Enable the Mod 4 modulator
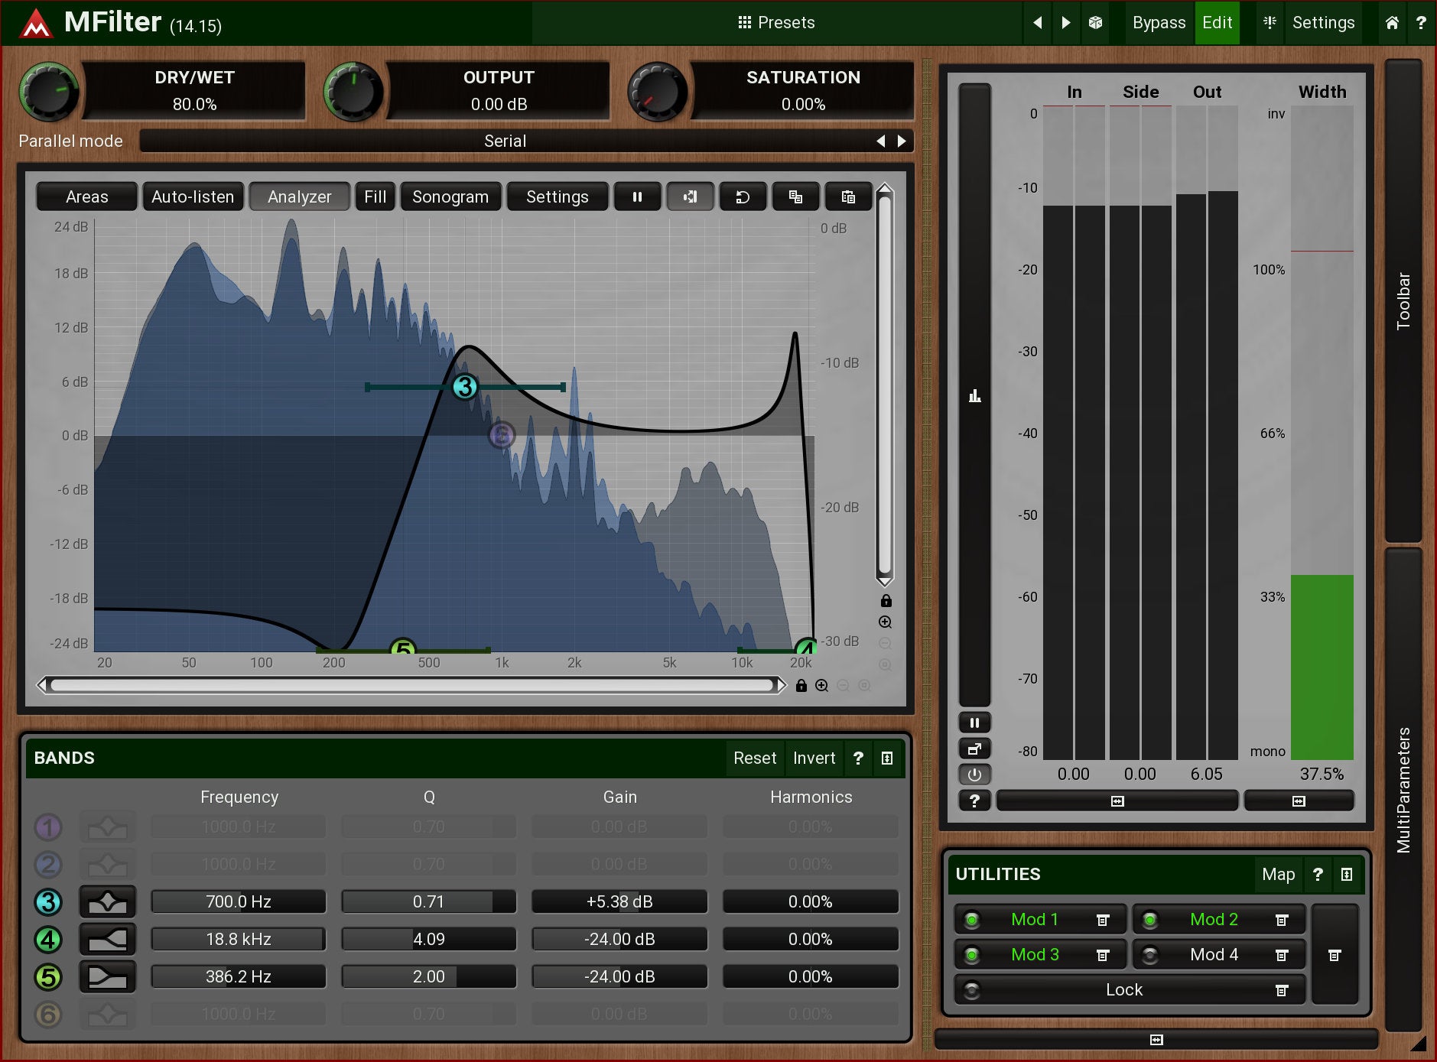This screenshot has width=1437, height=1062. point(1150,955)
